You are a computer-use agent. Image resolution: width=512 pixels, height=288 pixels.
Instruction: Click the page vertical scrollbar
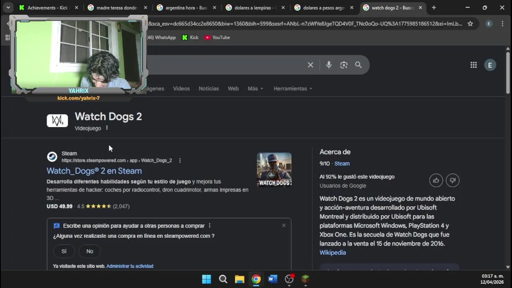click(508, 73)
